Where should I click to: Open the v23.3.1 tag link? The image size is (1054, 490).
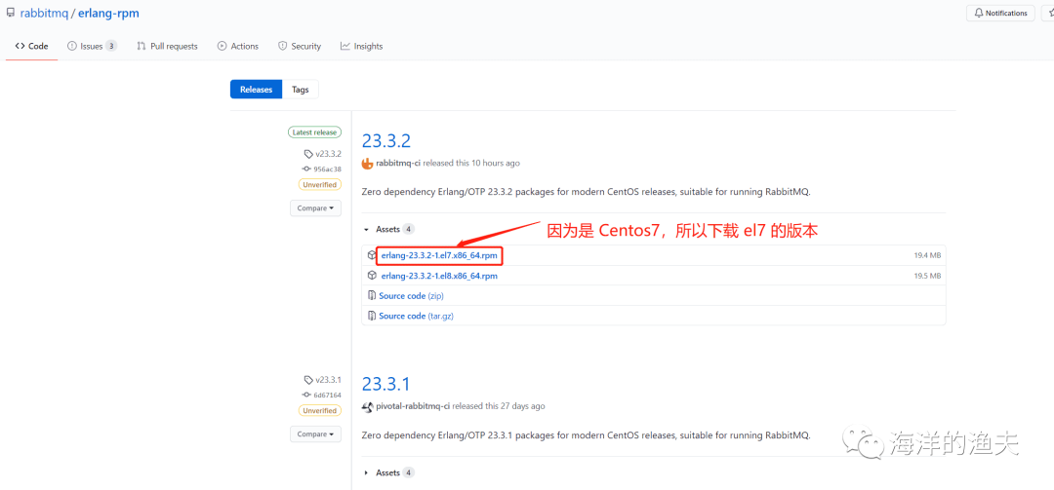click(328, 380)
